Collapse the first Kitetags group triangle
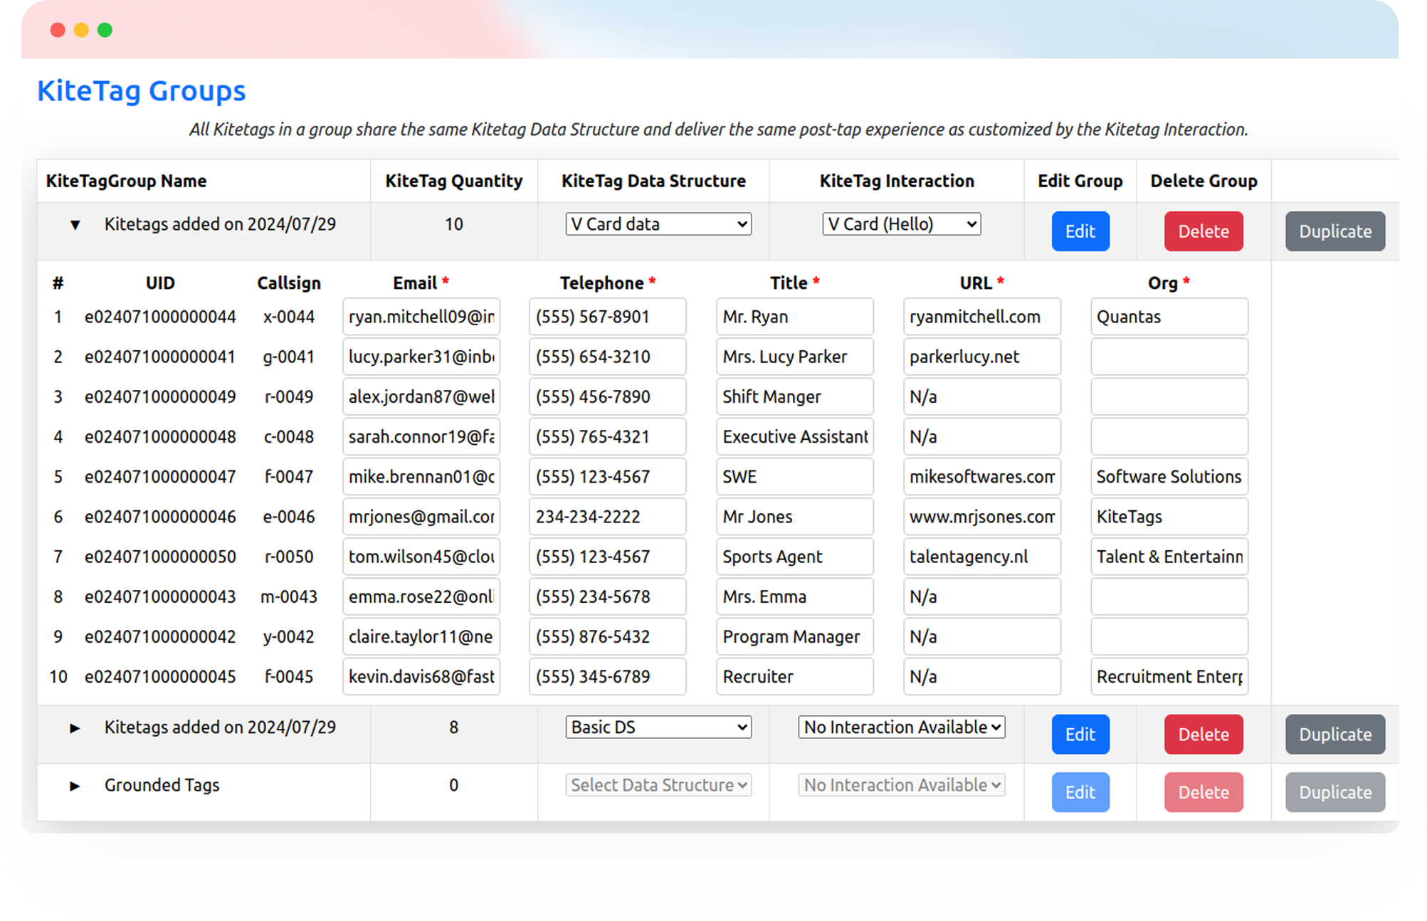 [x=75, y=225]
